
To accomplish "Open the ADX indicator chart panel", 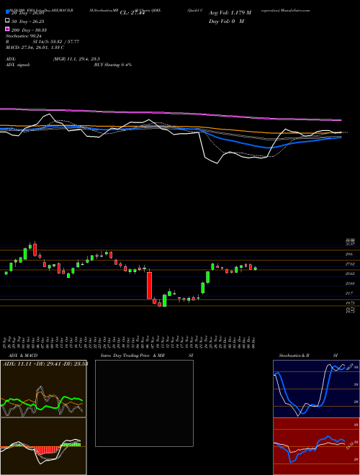I will click(43, 389).
